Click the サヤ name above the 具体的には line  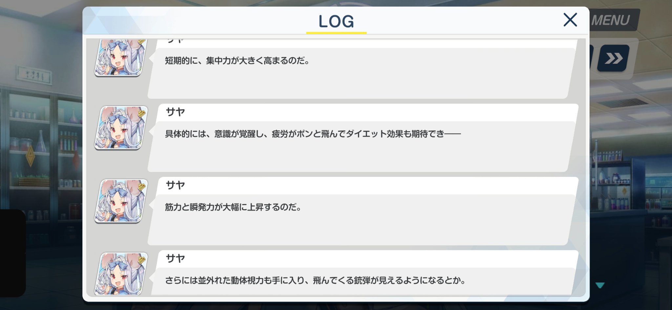click(x=176, y=112)
